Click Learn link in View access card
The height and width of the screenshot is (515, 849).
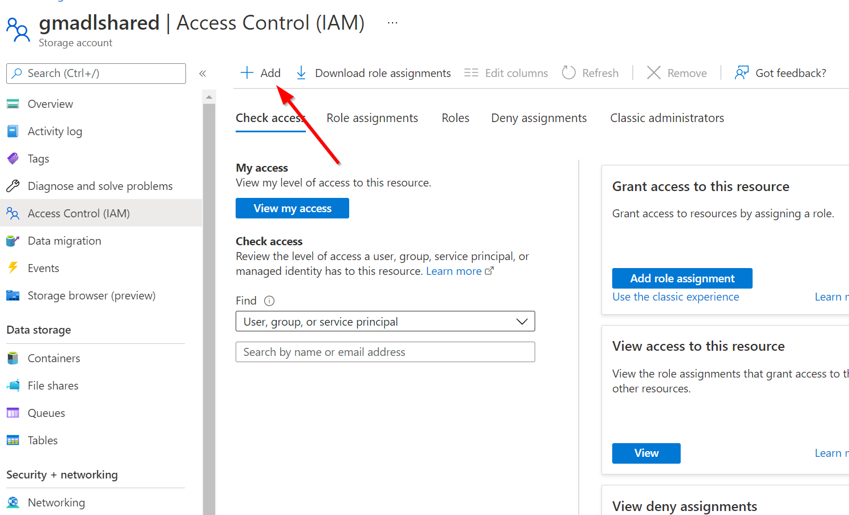click(831, 453)
